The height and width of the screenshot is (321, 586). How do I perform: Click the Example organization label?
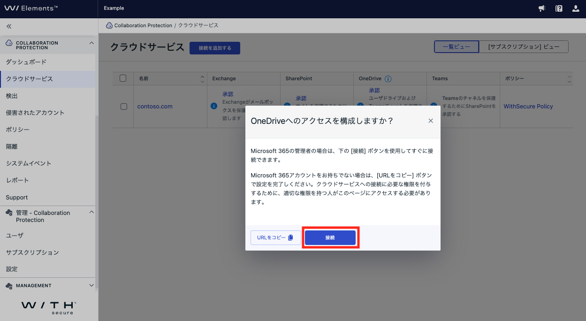point(114,8)
